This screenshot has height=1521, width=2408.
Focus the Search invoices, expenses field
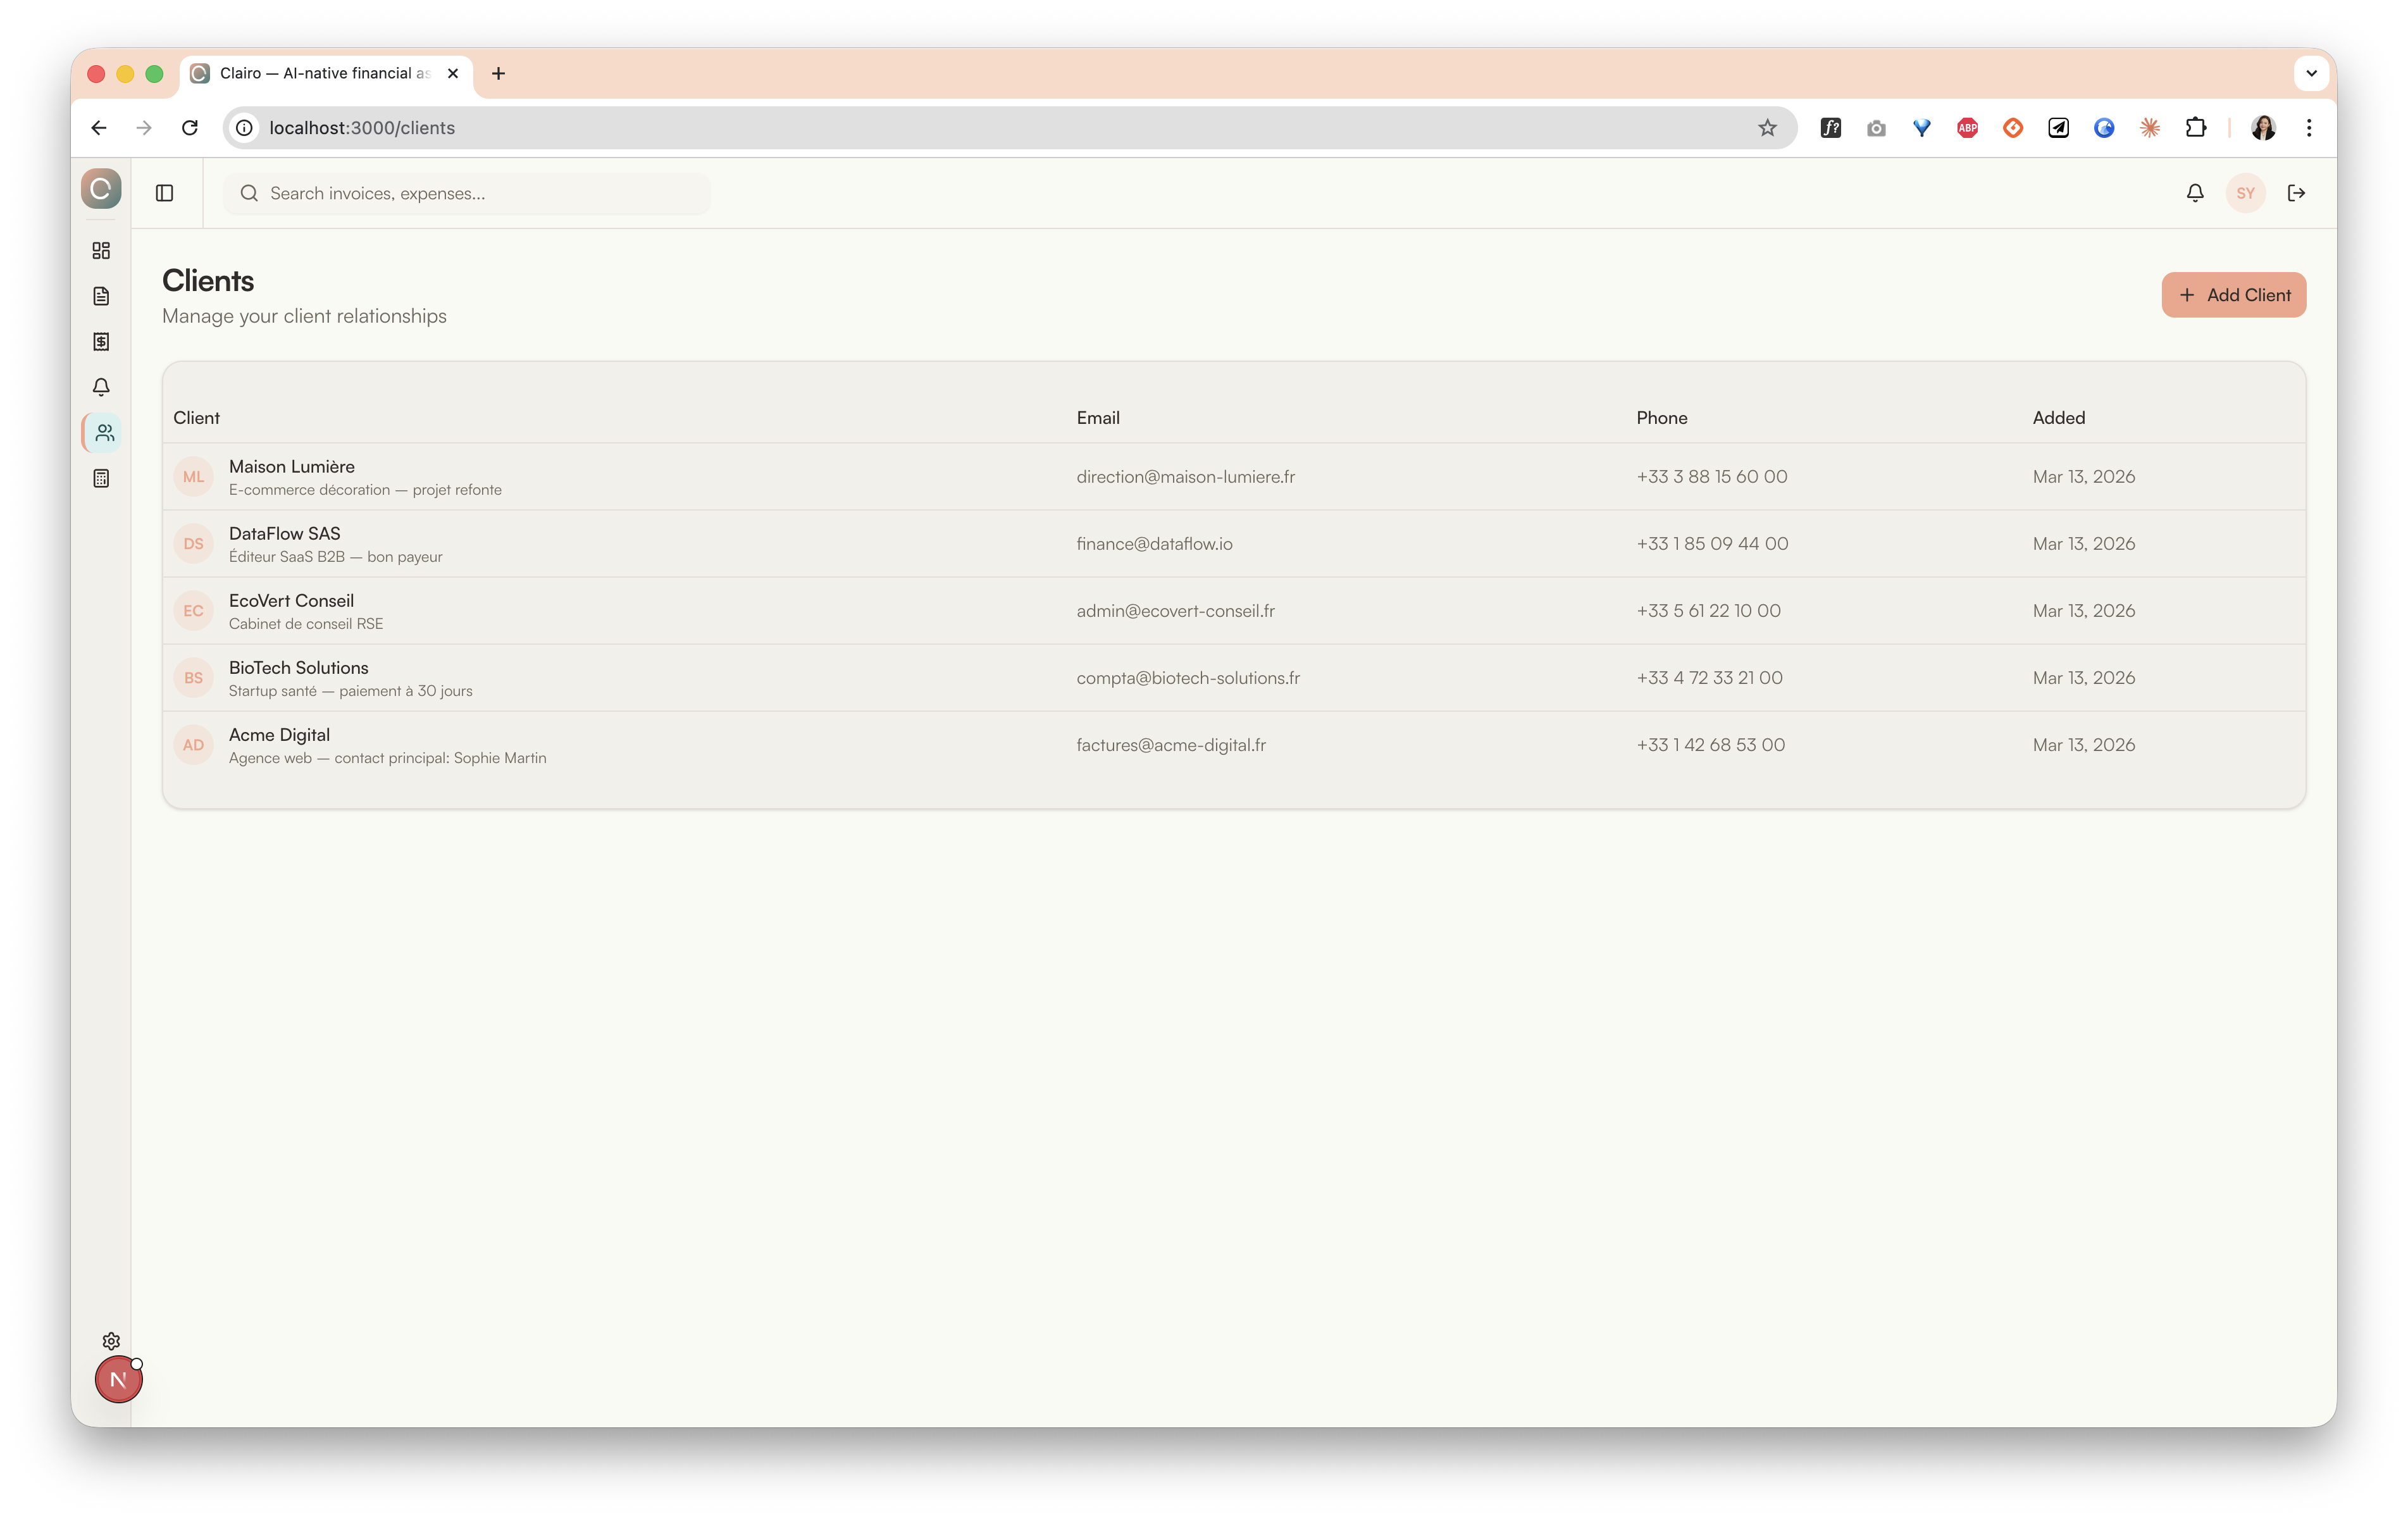pos(467,193)
